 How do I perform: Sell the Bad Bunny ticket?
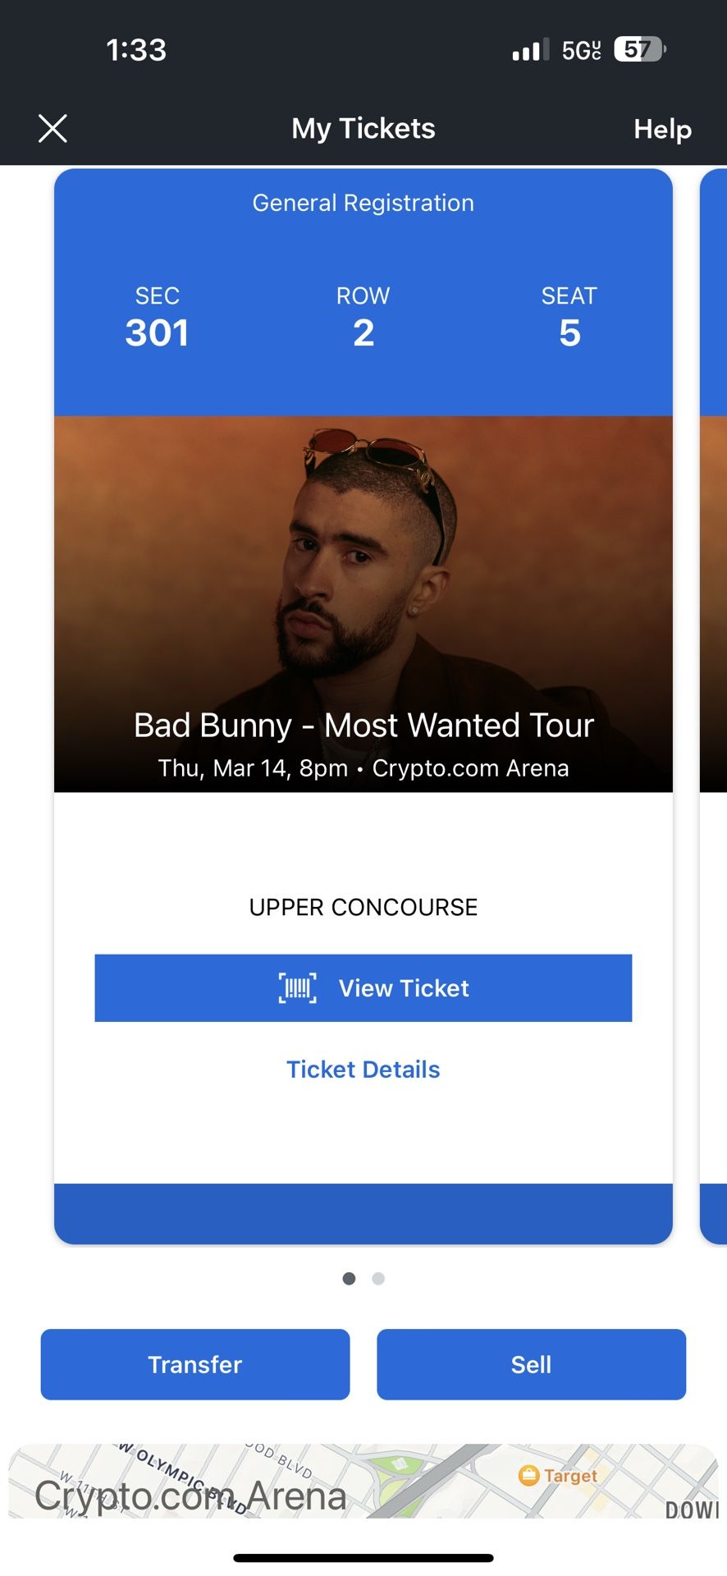pyautogui.click(x=531, y=1364)
